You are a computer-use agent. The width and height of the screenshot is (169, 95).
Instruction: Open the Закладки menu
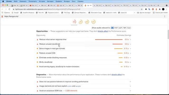coord(50,1)
